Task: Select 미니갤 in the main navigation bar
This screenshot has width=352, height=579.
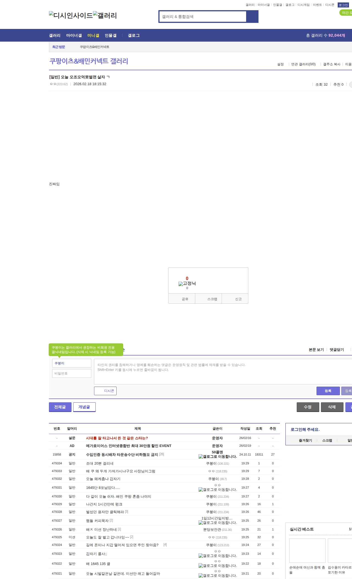Action: click(93, 36)
